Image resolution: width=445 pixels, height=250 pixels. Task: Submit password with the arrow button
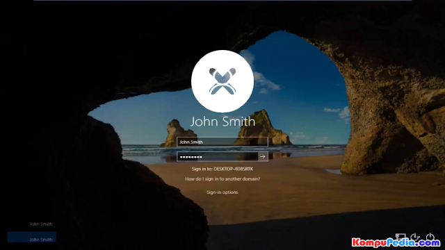pos(263,156)
